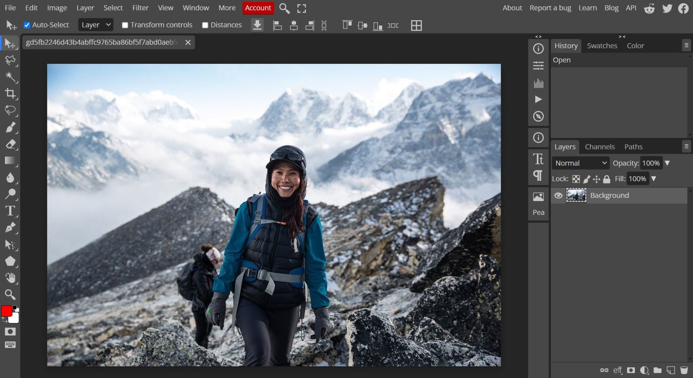
Task: Enable Transform controls
Action: [125, 25]
